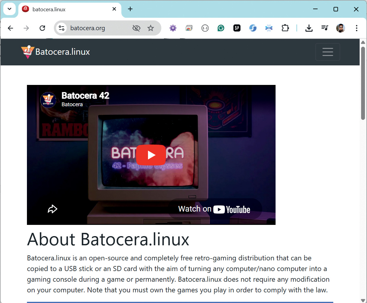The width and height of the screenshot is (367, 303).
Task: Select the batocera.linux browser tab
Action: tap(70, 9)
